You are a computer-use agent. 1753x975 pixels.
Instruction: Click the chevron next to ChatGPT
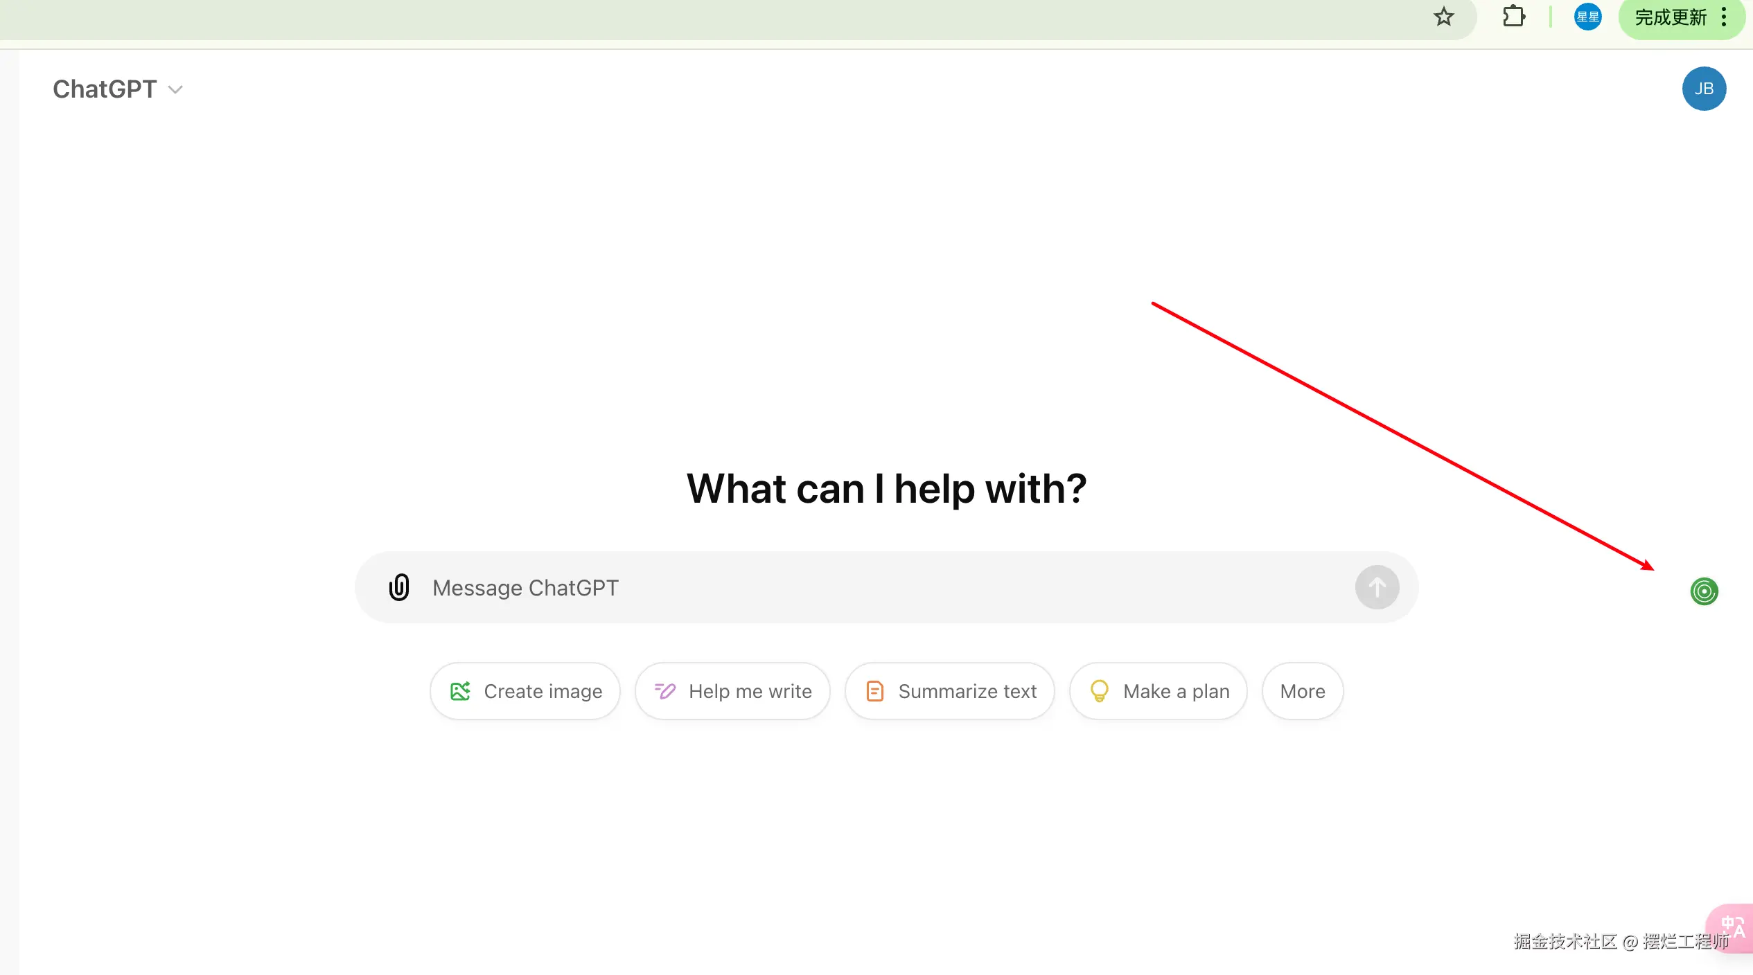(x=176, y=90)
